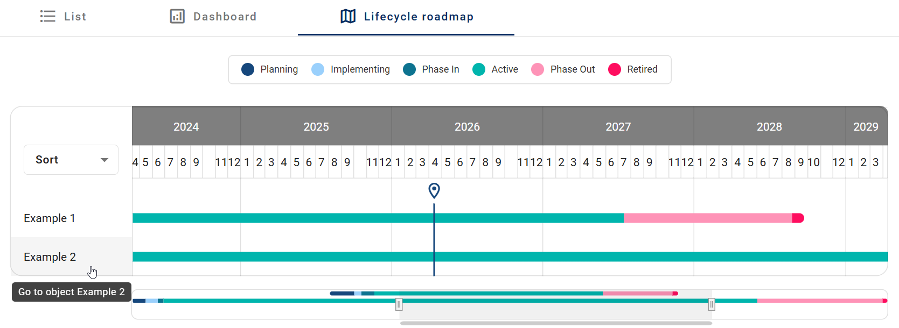899x328 pixels.
Task: Click the 2026 year header
Action: [x=467, y=126]
